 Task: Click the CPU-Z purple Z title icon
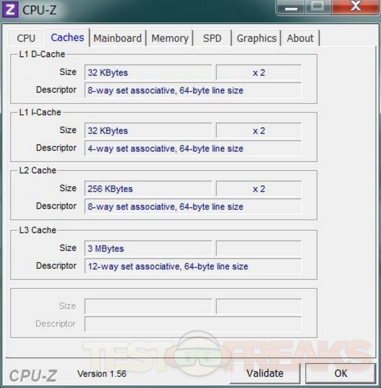click(x=11, y=10)
